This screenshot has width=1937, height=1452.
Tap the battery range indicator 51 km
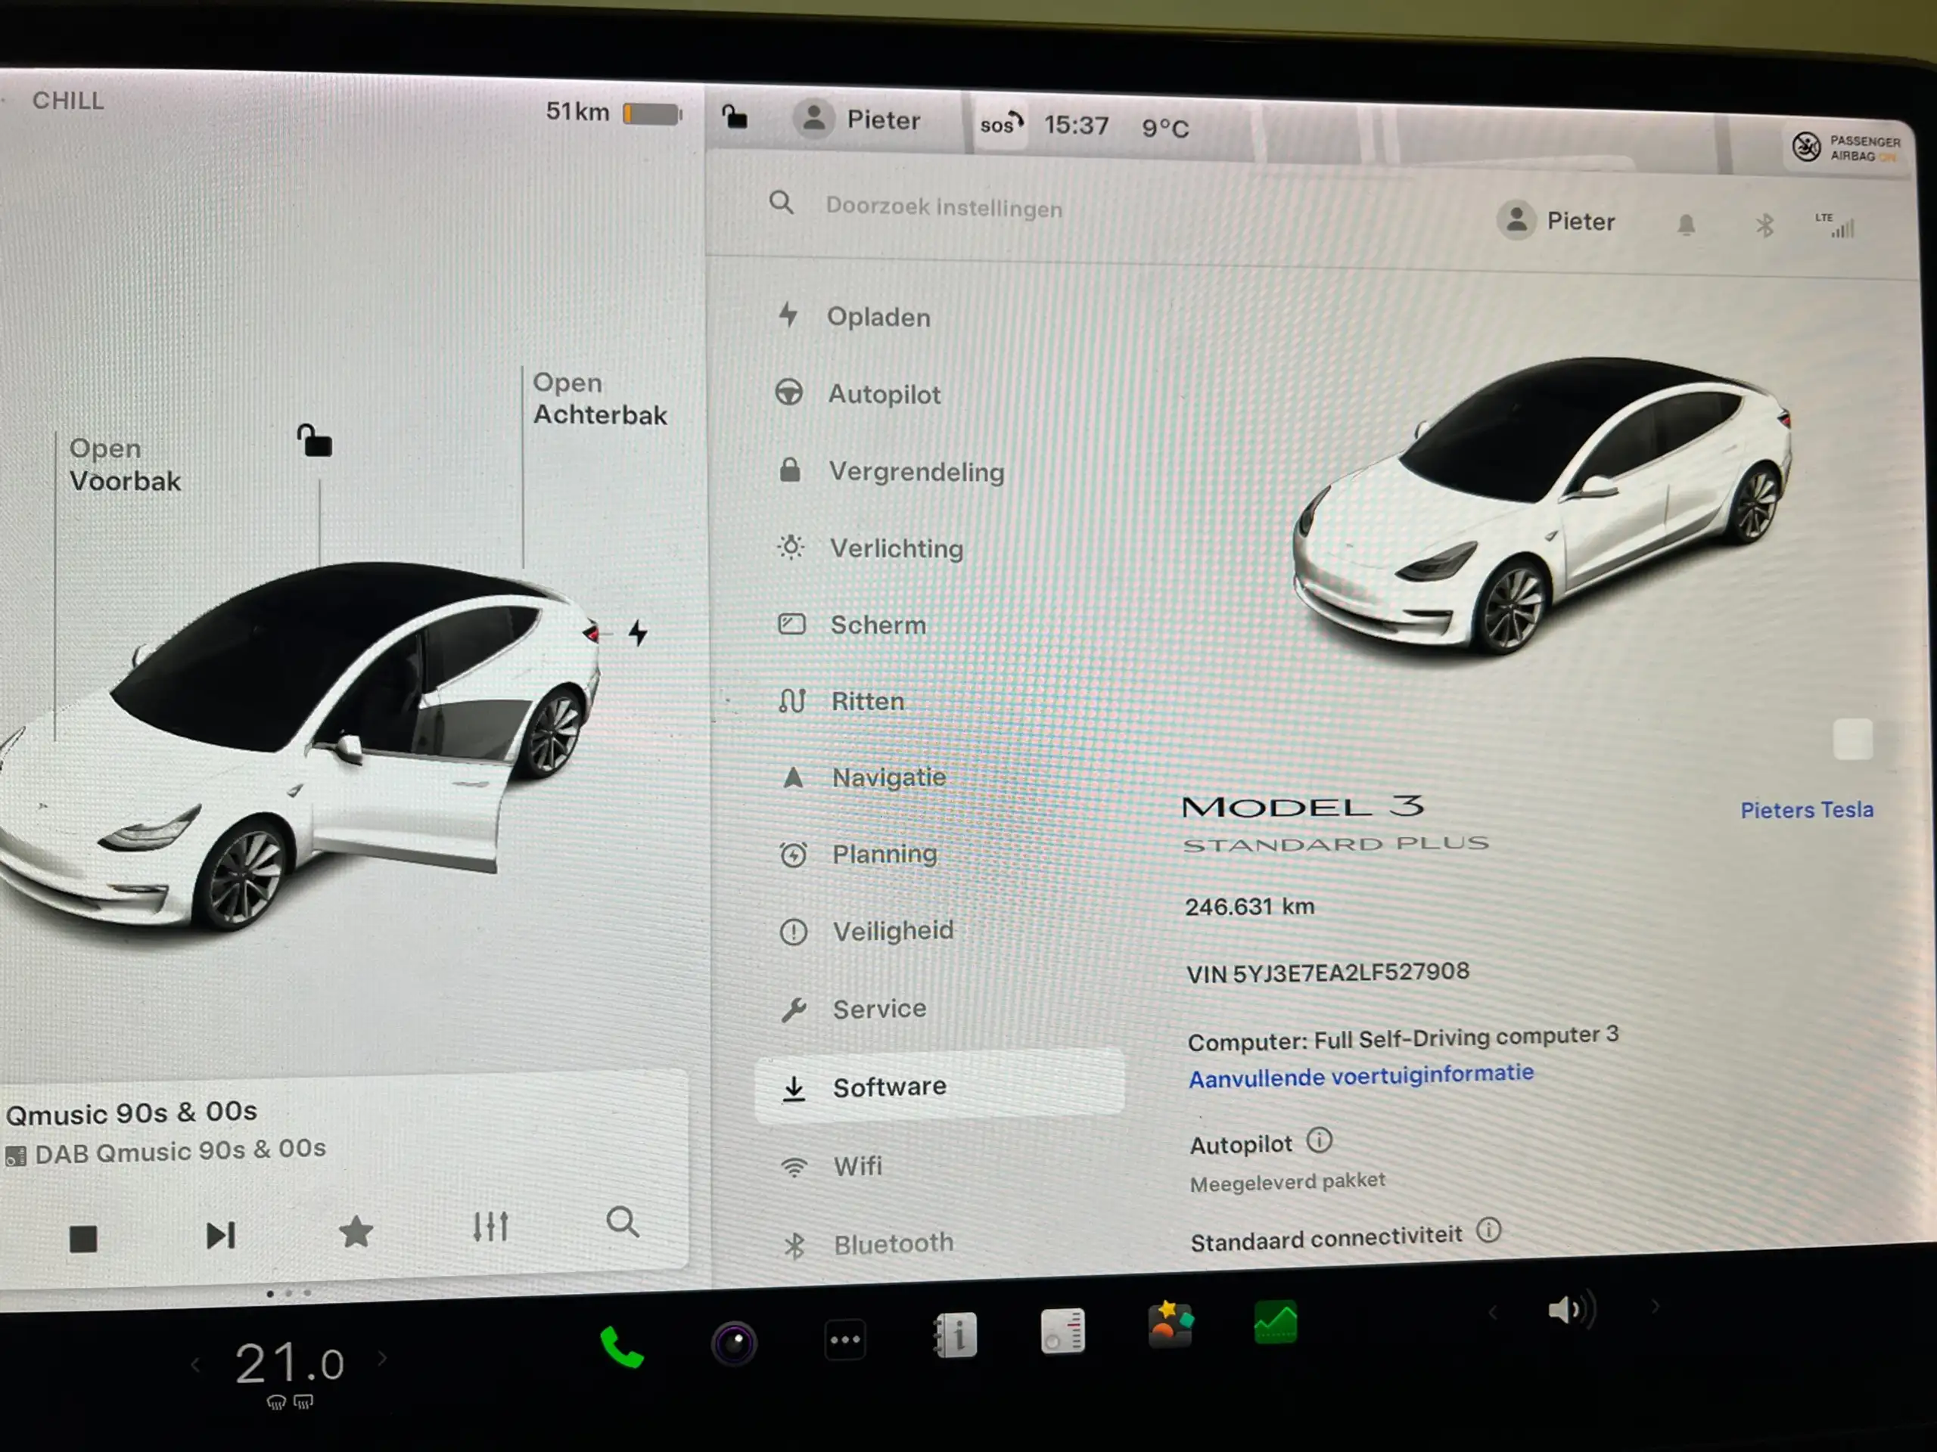pos(613,112)
